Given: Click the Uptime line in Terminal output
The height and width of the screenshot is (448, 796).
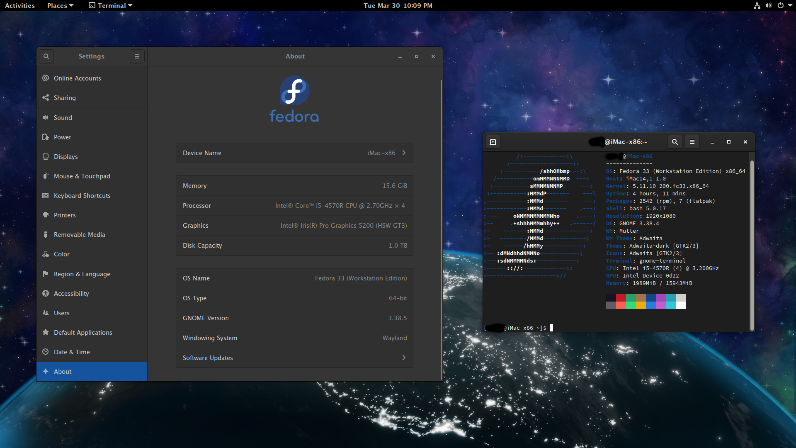Looking at the screenshot, I should pos(646,194).
